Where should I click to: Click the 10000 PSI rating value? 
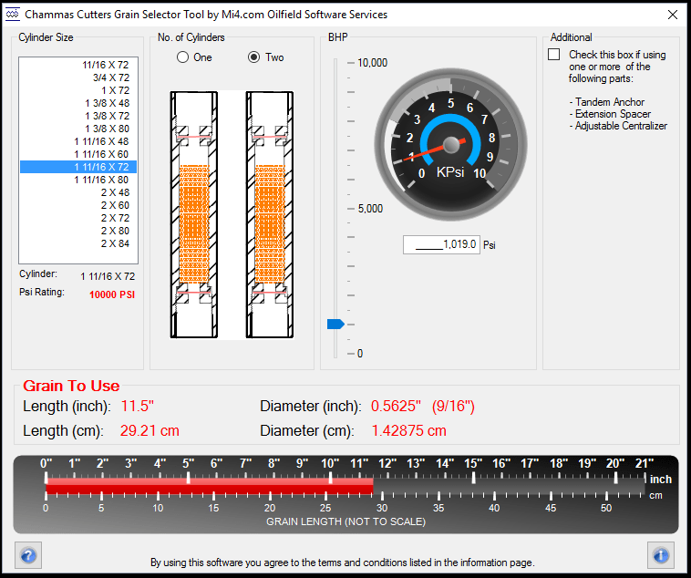tap(112, 294)
